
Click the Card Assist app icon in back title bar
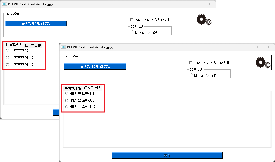coord(5,4)
